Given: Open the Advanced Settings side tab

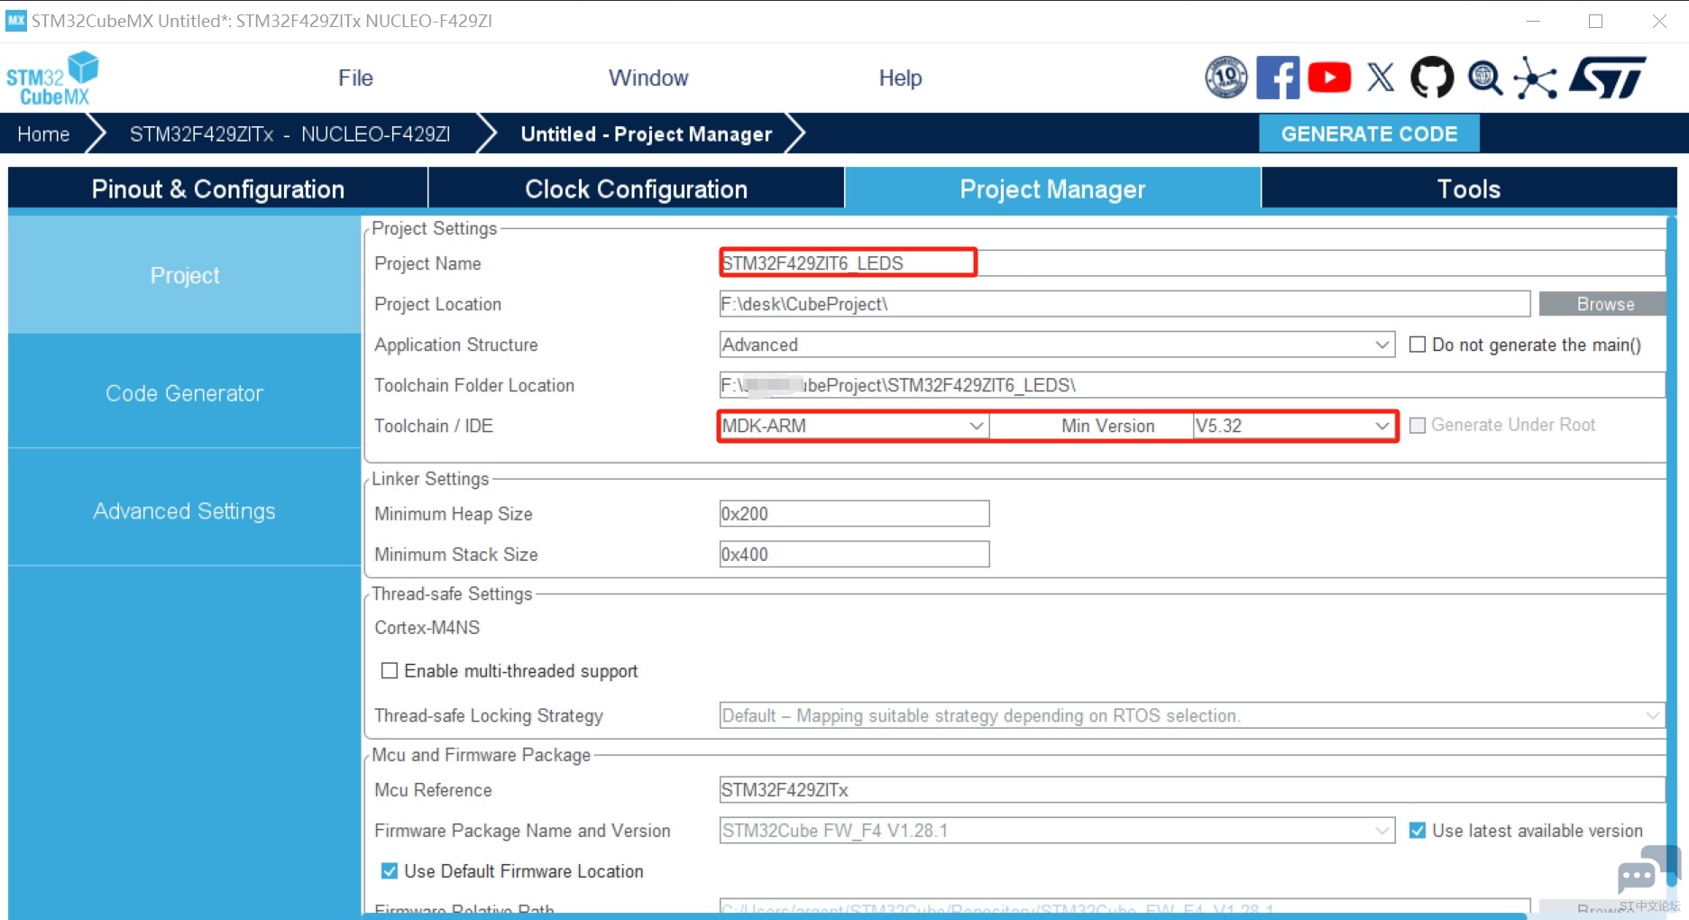Looking at the screenshot, I should [185, 511].
